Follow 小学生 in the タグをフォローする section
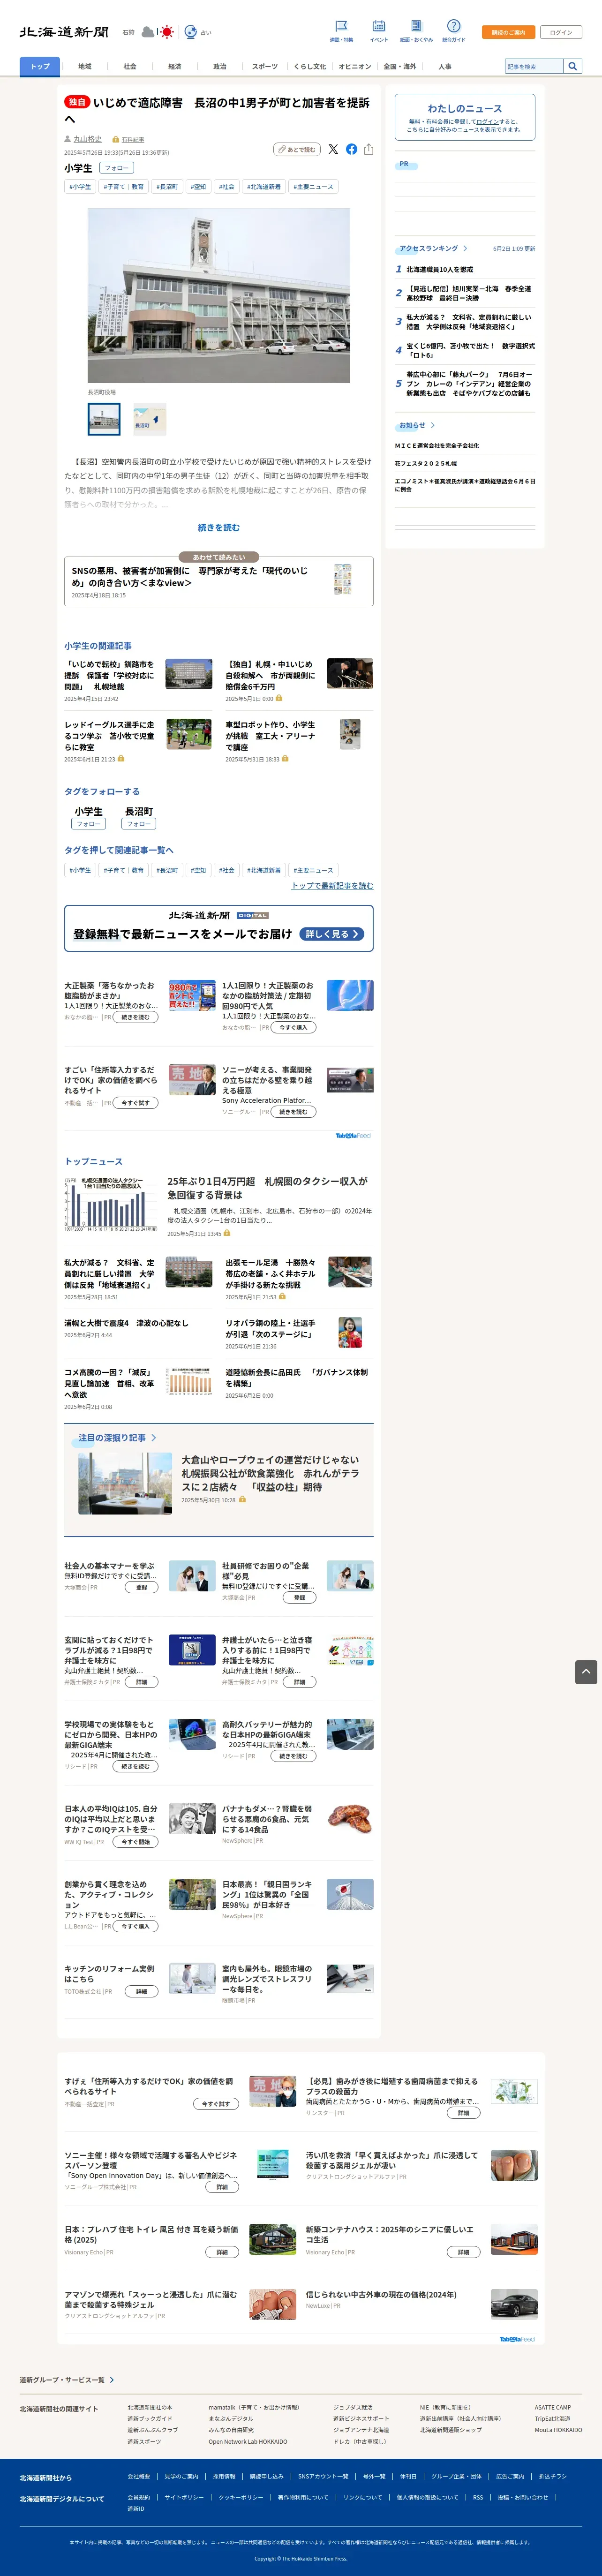 (x=88, y=824)
